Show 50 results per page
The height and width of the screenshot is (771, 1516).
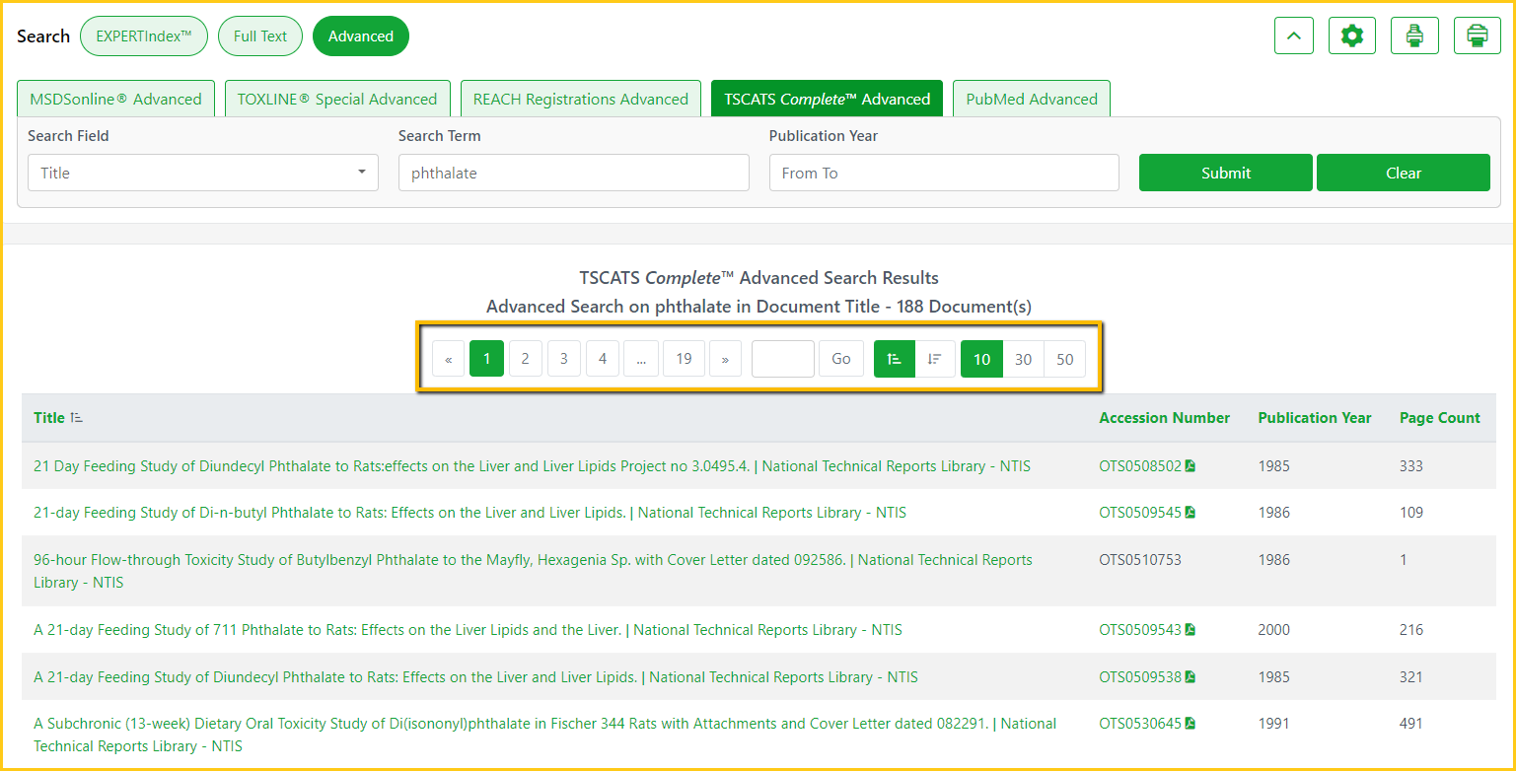pos(1064,359)
